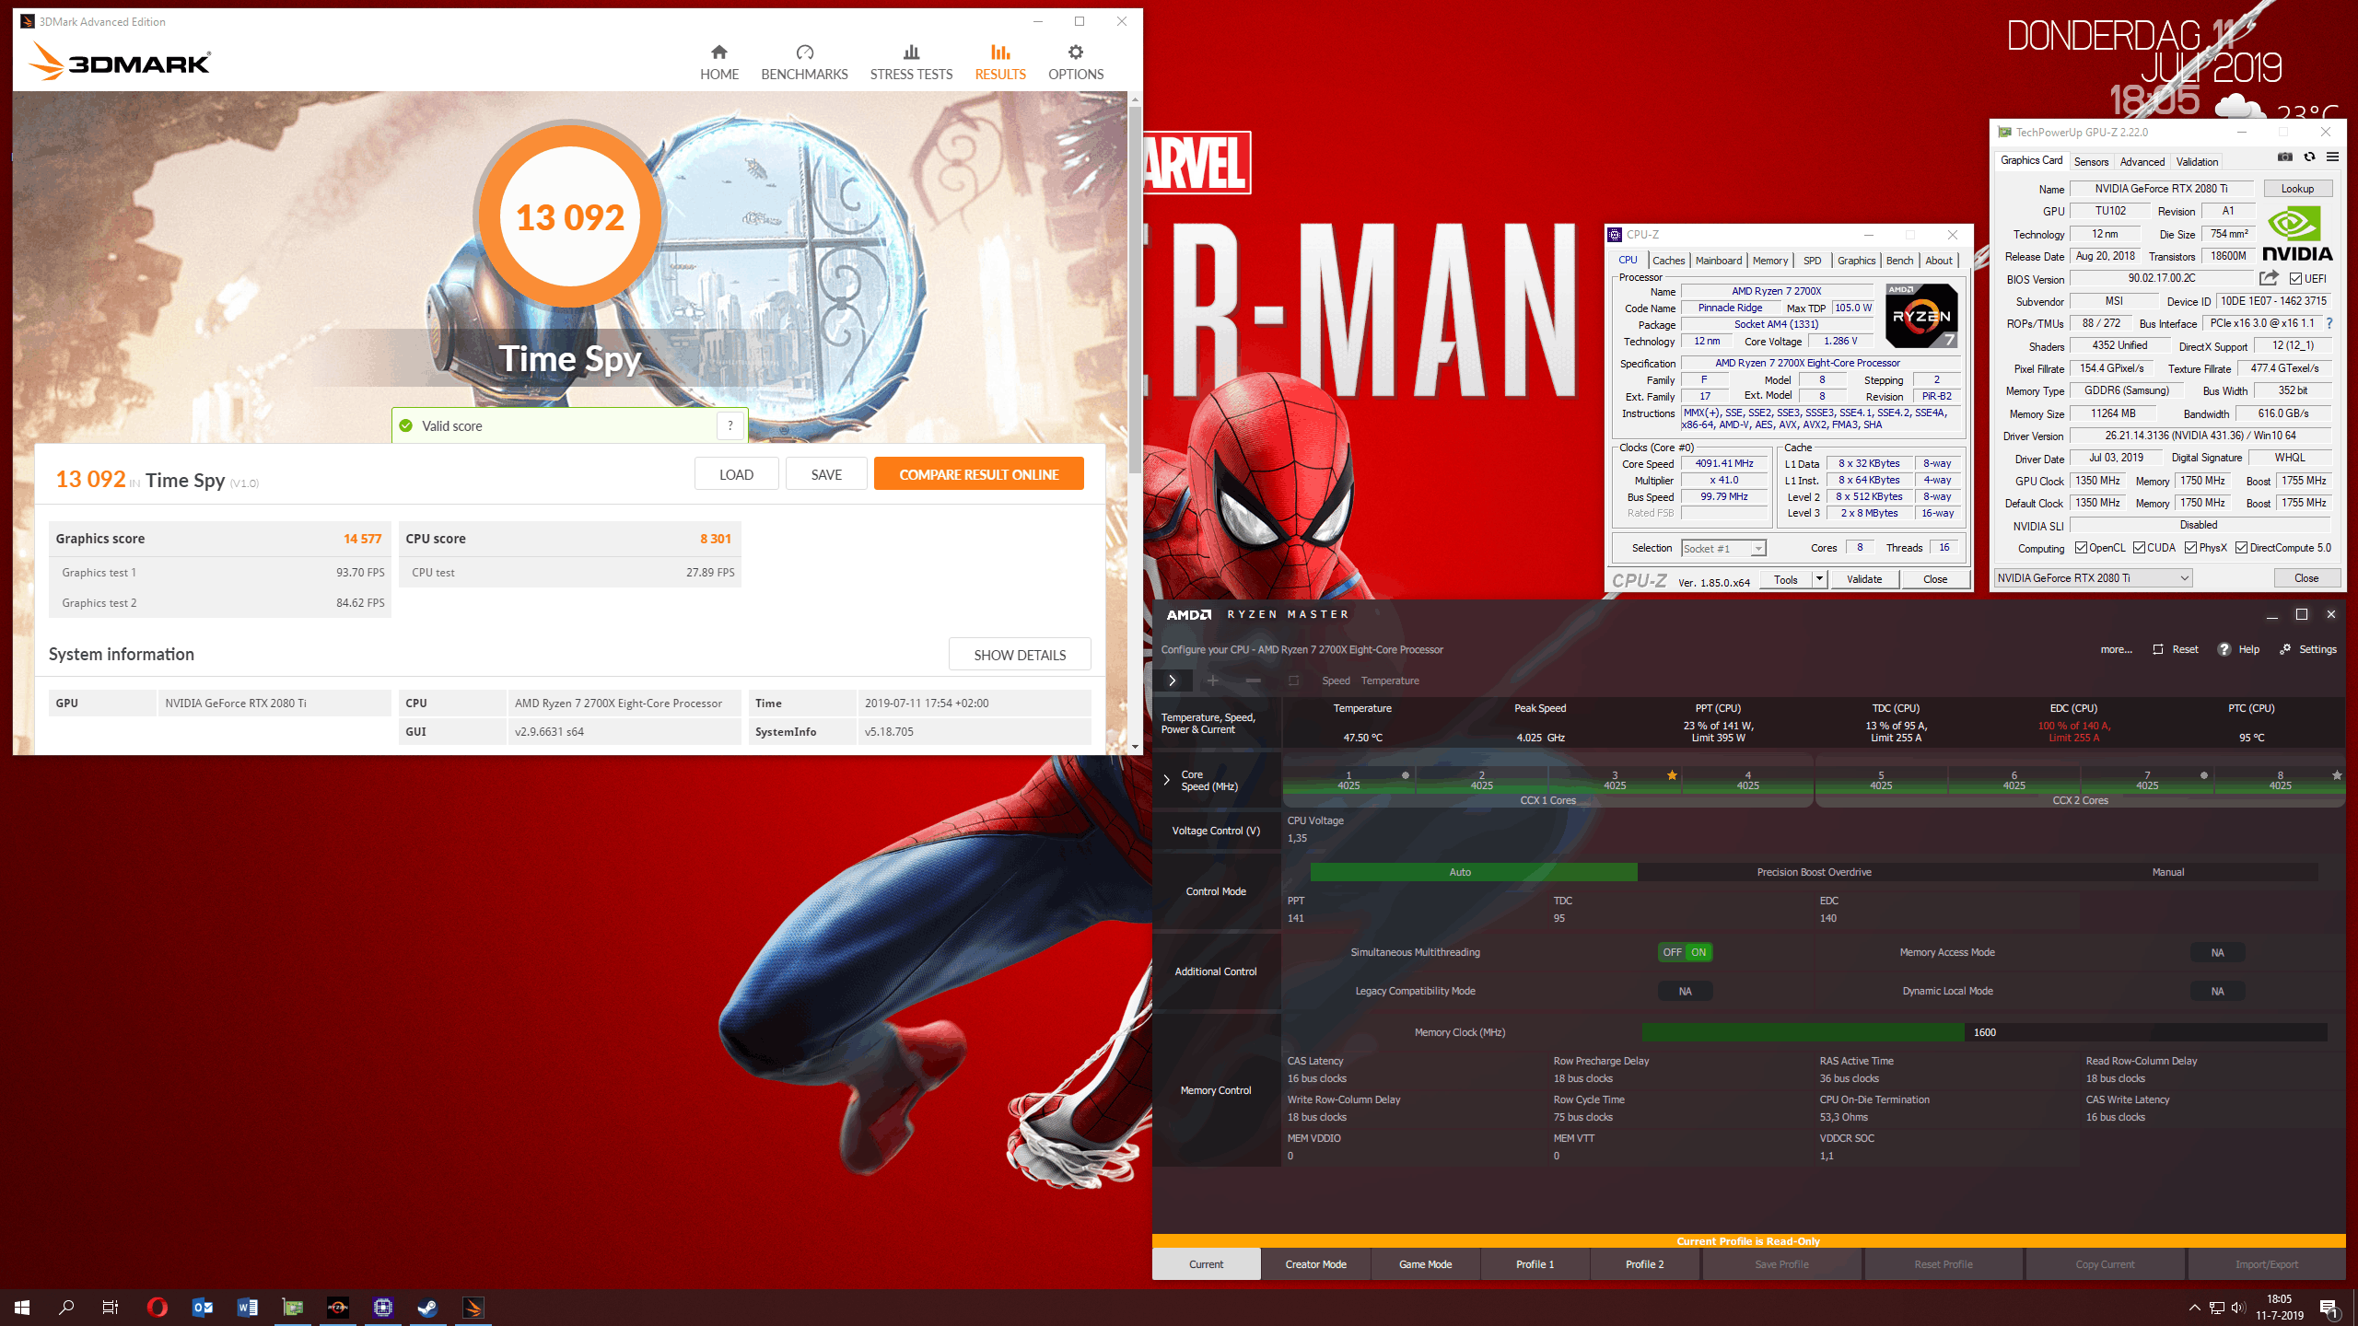Open Tools dropdown arrow in CPU-Z
This screenshot has width=2358, height=1326.
pos(1819,579)
